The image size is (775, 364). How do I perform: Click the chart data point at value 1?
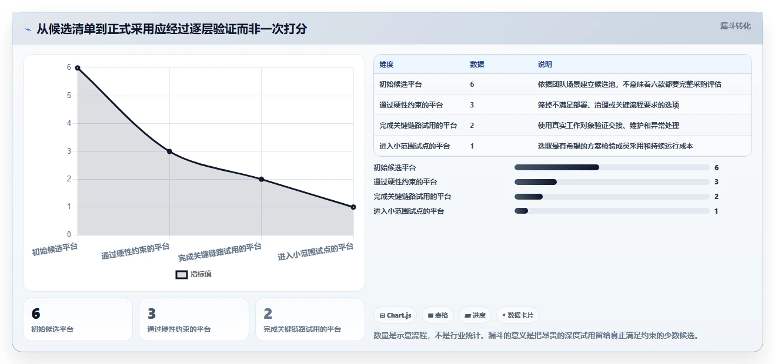click(353, 207)
